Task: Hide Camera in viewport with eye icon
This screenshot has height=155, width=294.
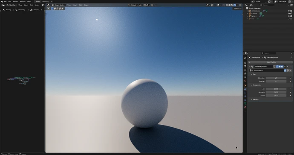Action: coord(289,14)
